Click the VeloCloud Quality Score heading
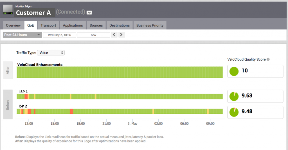The height and width of the screenshot is (150, 288). click(246, 60)
